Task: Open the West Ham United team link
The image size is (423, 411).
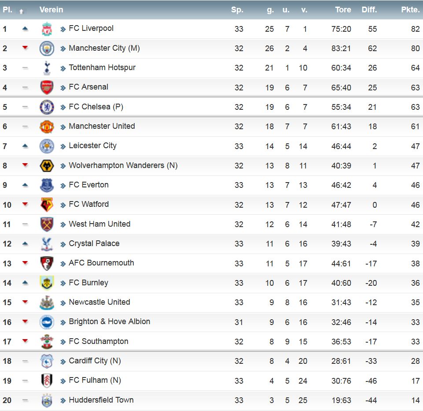Action: (x=99, y=224)
